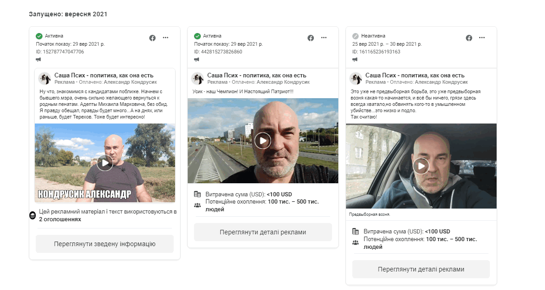
Task: Click the green active status icon on the Усик ad
Action: tap(197, 36)
